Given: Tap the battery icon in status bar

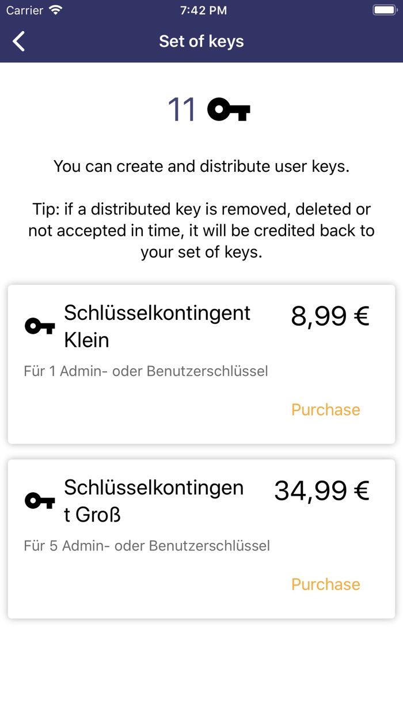Looking at the screenshot, I should [x=384, y=10].
